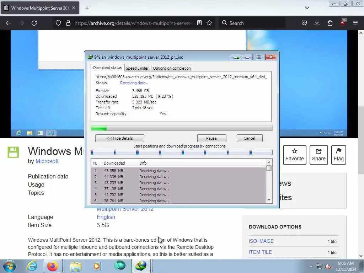The image size is (364, 273).
Task: Open the Windows Start orb
Action: 10,266
